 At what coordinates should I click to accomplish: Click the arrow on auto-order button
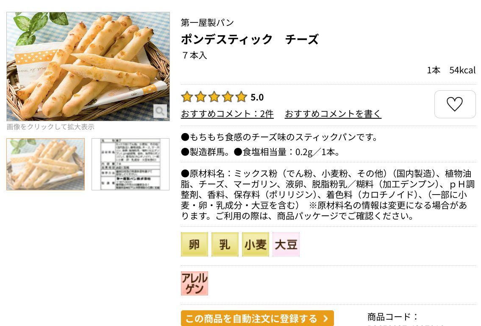coord(325,319)
